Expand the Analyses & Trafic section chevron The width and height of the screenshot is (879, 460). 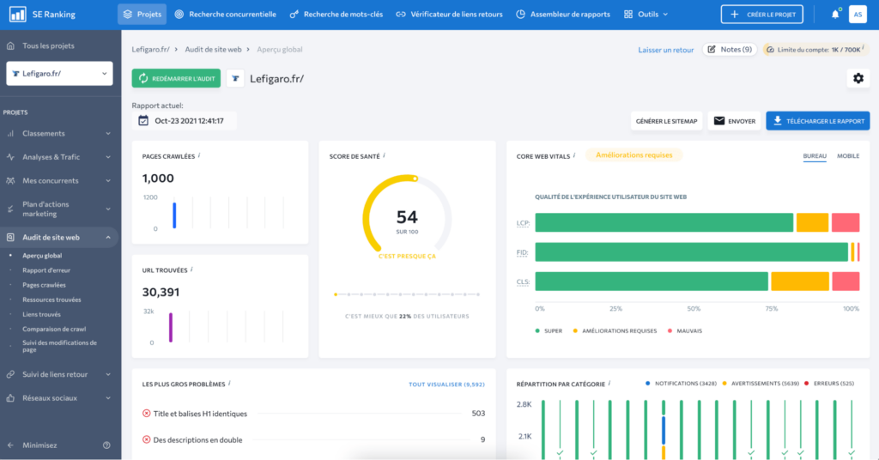pos(108,157)
